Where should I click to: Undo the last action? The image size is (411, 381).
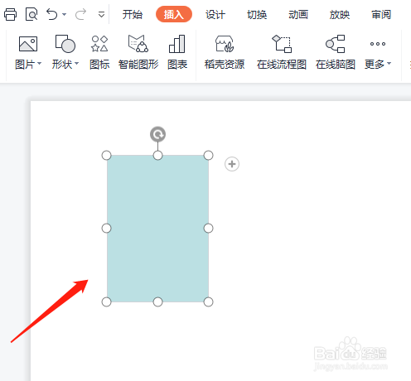click(51, 14)
